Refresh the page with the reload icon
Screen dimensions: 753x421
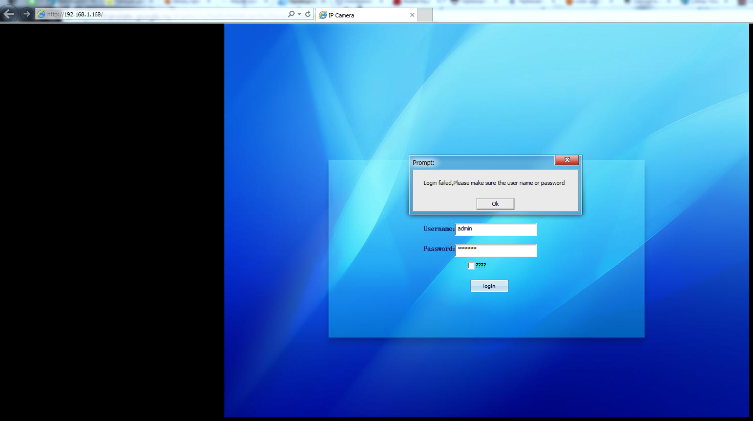308,14
